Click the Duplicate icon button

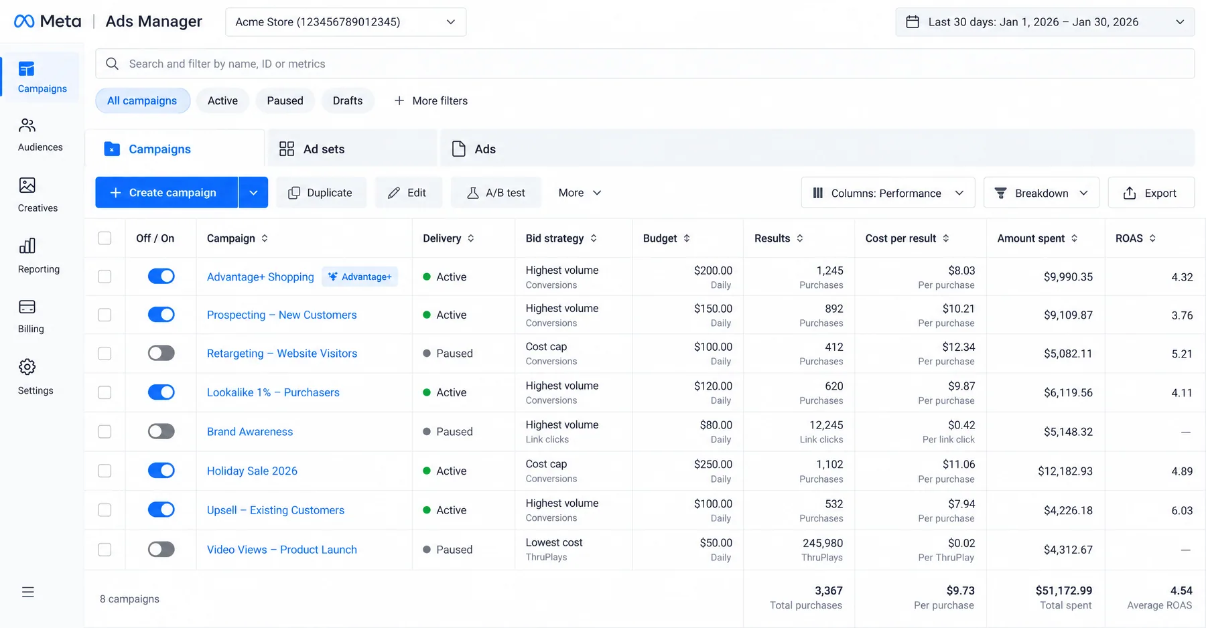point(293,193)
